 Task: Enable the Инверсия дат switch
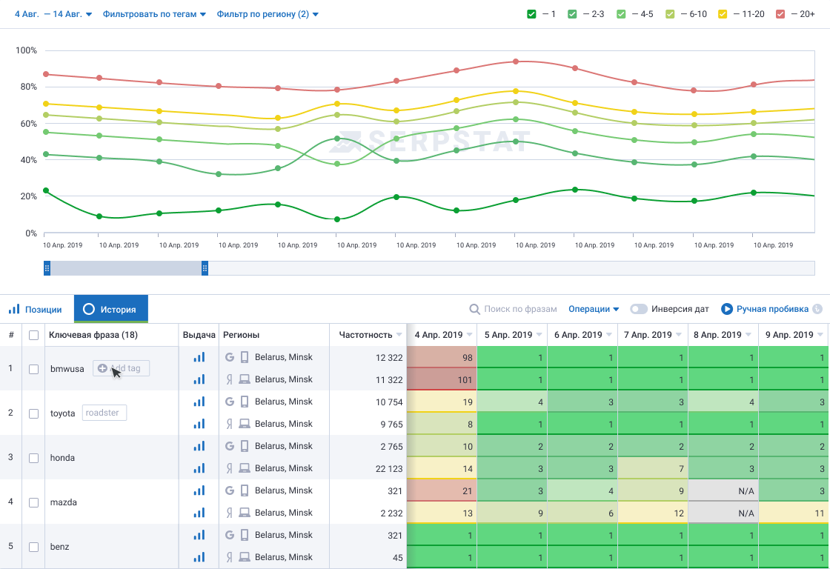pyautogui.click(x=638, y=309)
